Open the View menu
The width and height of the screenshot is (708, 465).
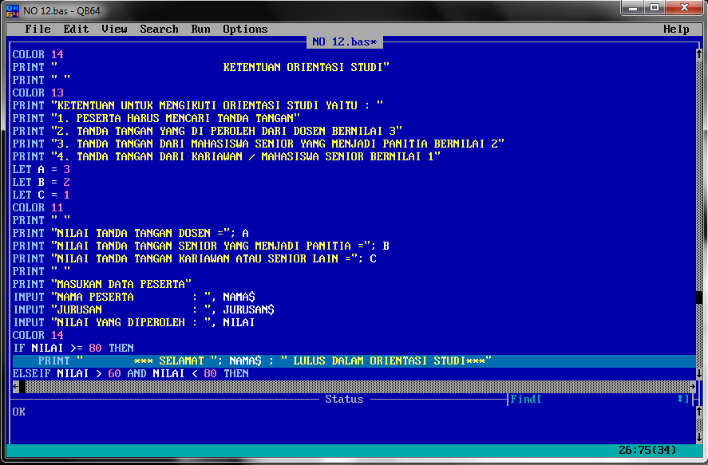point(115,29)
